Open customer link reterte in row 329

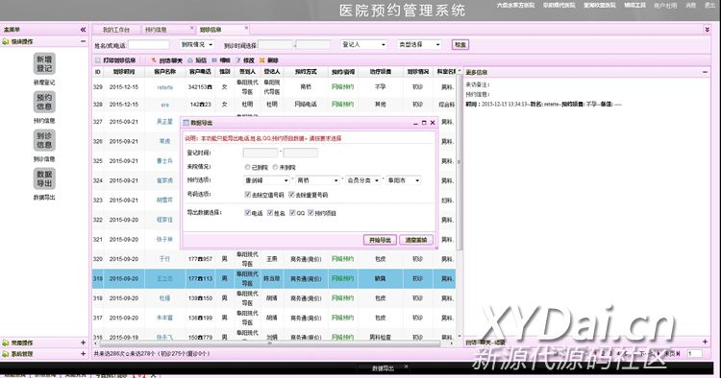point(165,87)
